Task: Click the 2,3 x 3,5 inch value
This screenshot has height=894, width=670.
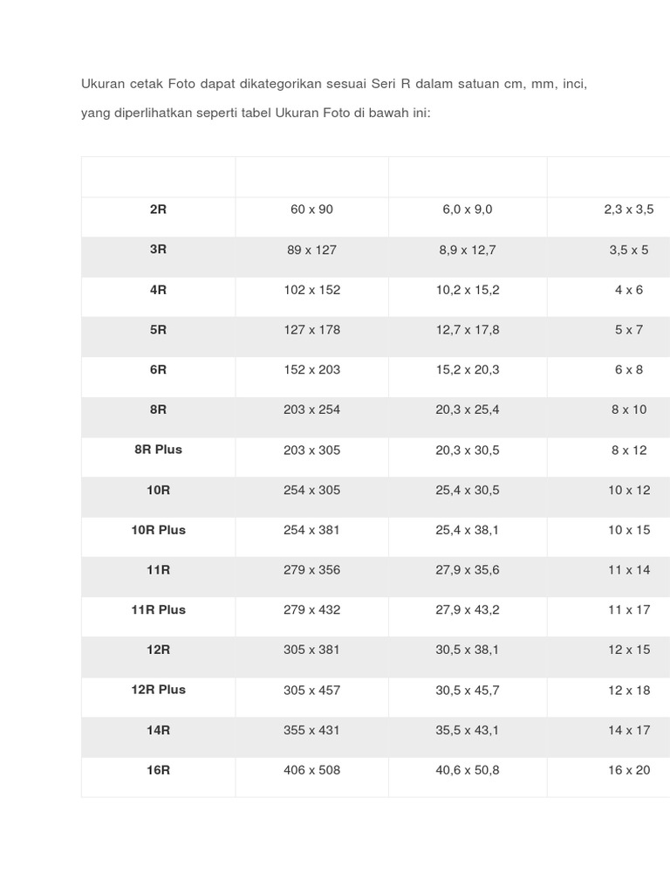Action: tap(628, 210)
